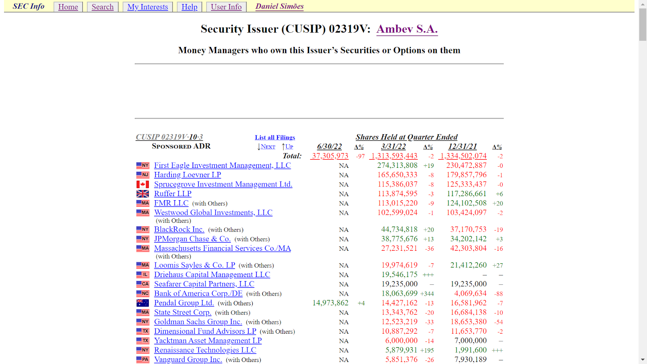Go to My Interests tab
647x364 pixels.
click(x=148, y=7)
